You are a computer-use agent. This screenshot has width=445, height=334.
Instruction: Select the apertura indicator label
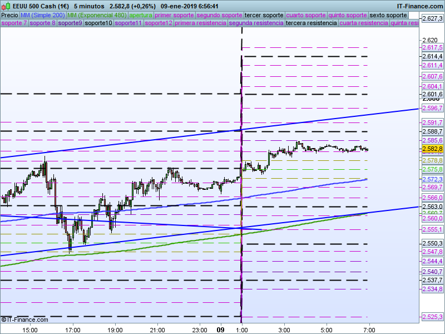coord(141,16)
